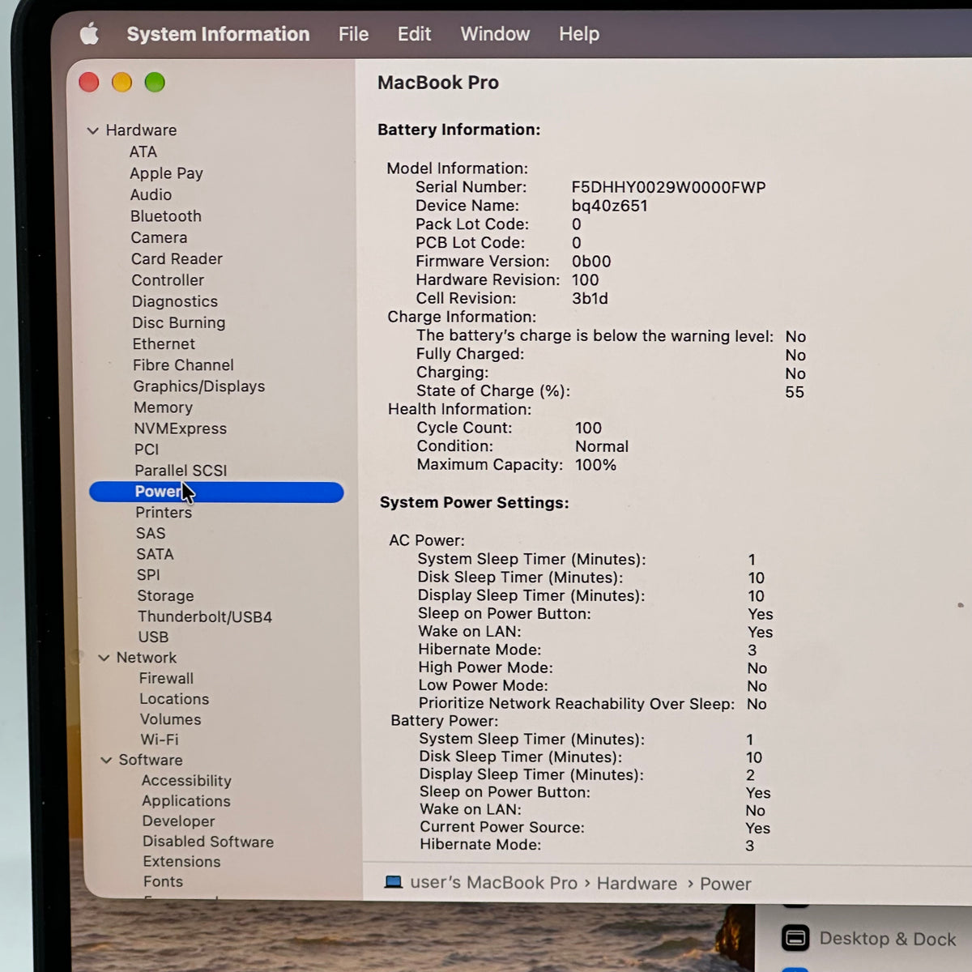Select Extensions under Software
The height and width of the screenshot is (972, 972).
point(181,862)
